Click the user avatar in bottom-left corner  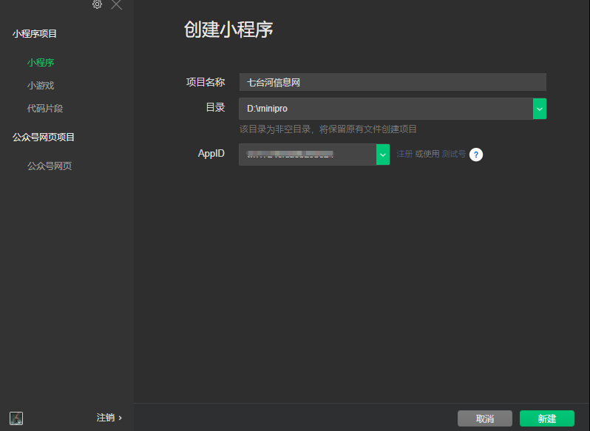(16, 418)
